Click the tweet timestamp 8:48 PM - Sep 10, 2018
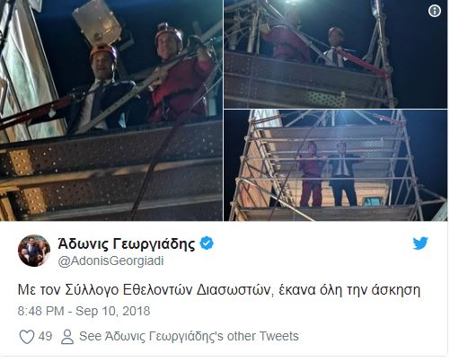Viewport: 450px width, 362px height. click(84, 311)
